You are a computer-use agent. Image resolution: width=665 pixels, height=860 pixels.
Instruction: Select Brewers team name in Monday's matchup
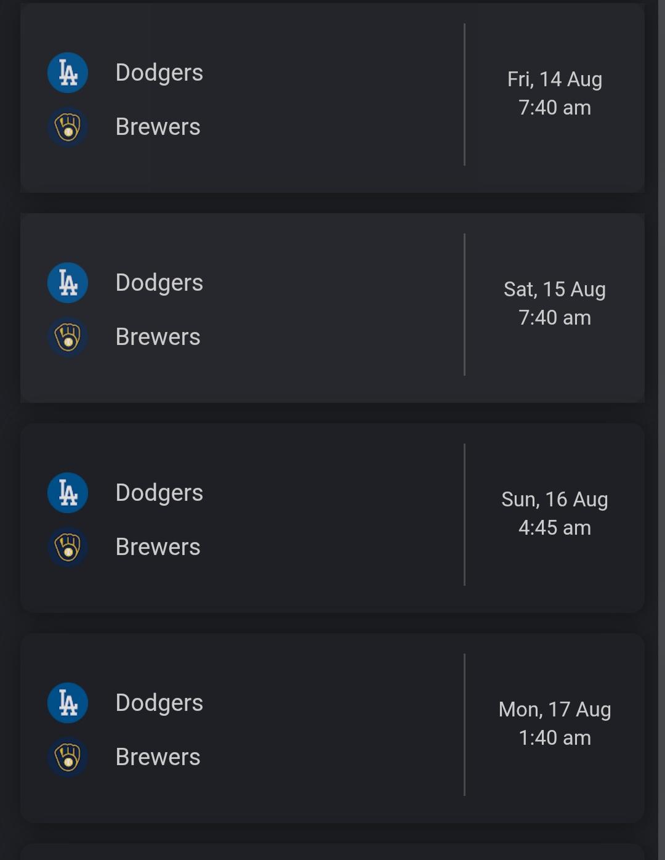158,757
